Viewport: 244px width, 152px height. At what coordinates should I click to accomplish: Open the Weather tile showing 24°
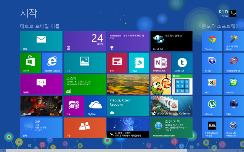[41, 128]
